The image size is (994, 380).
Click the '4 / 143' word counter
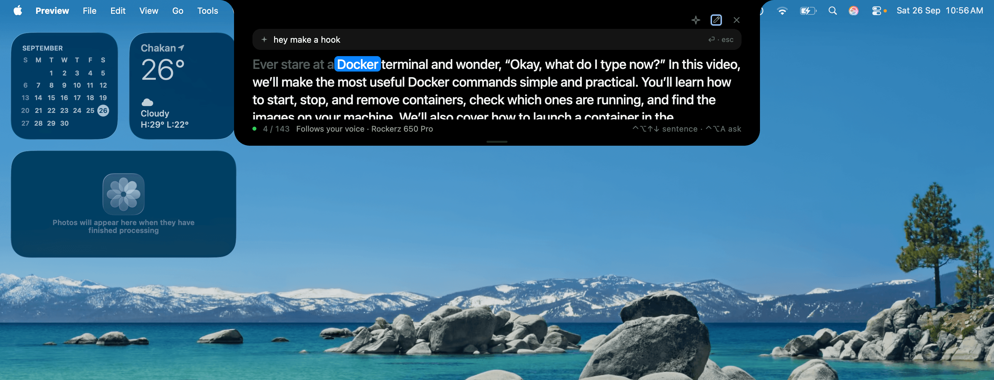click(x=276, y=129)
